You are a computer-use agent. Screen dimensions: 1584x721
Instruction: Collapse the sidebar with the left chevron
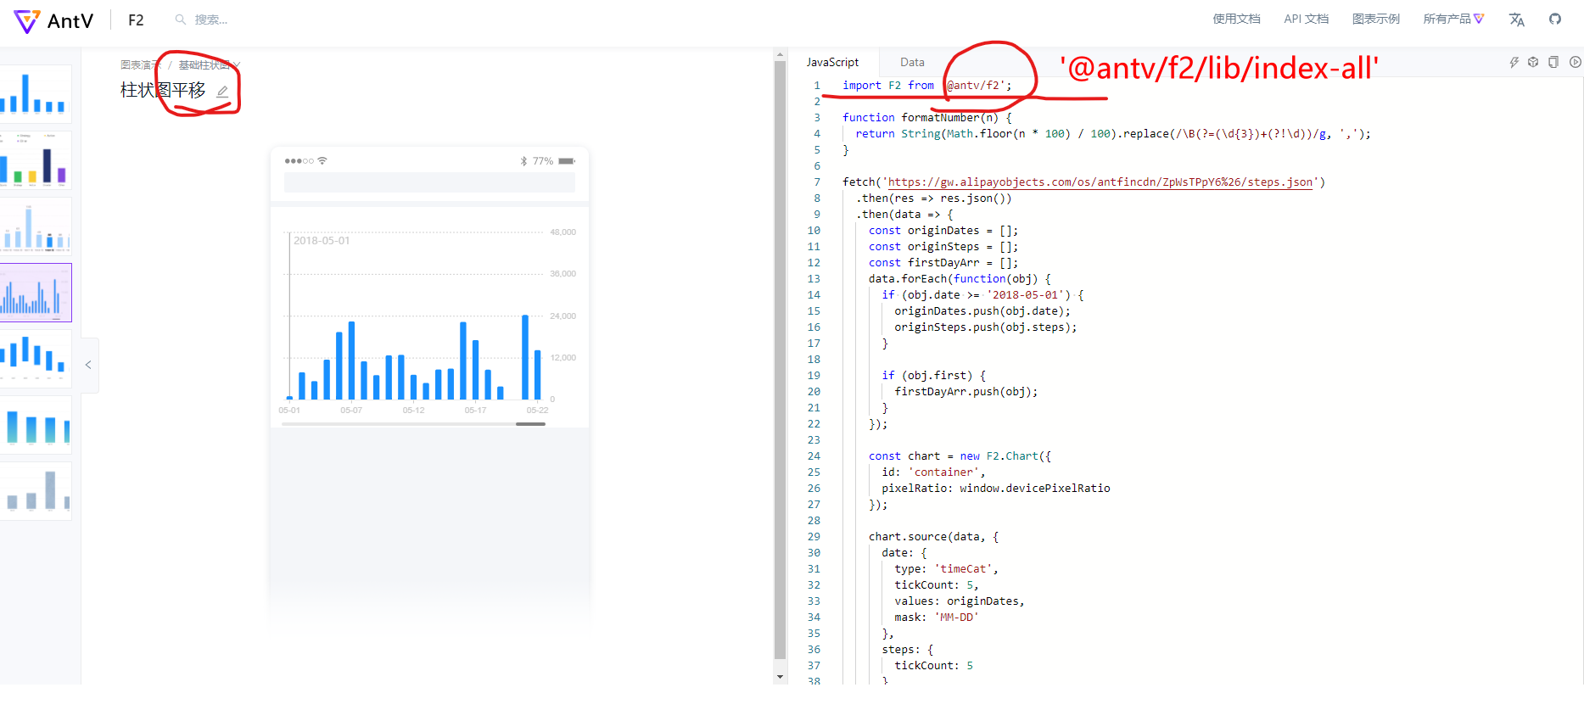tap(88, 365)
